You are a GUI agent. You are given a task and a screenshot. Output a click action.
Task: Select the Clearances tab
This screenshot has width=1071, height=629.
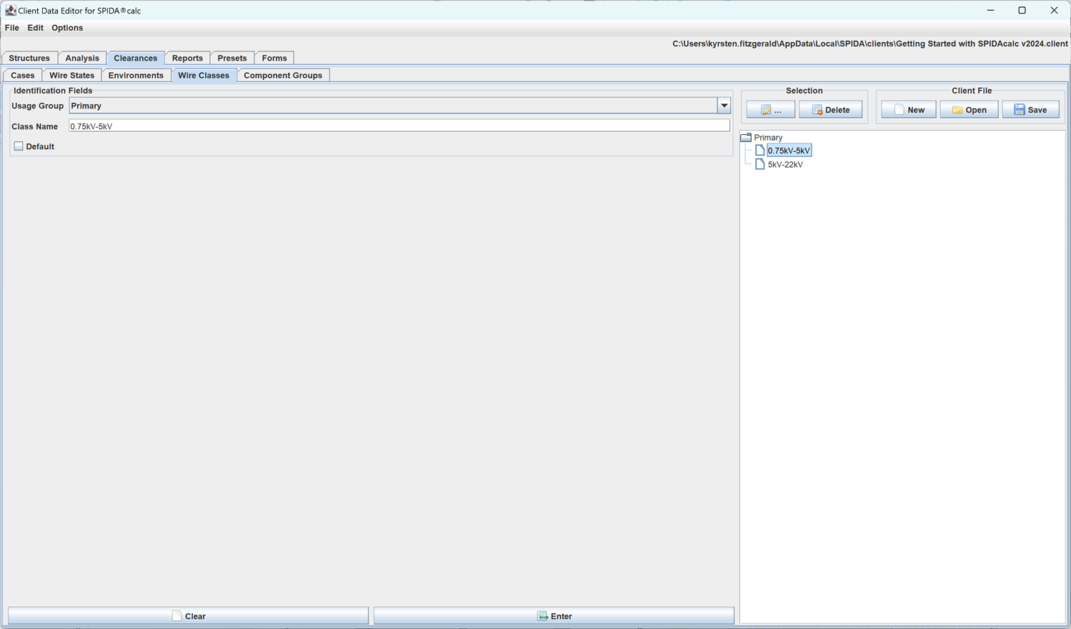pyautogui.click(x=136, y=58)
